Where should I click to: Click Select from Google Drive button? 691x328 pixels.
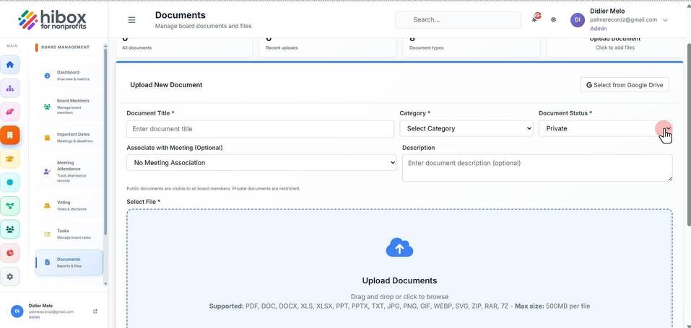coord(625,85)
